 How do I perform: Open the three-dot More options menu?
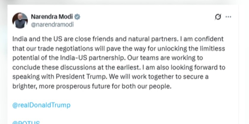pyautogui.click(x=228, y=17)
